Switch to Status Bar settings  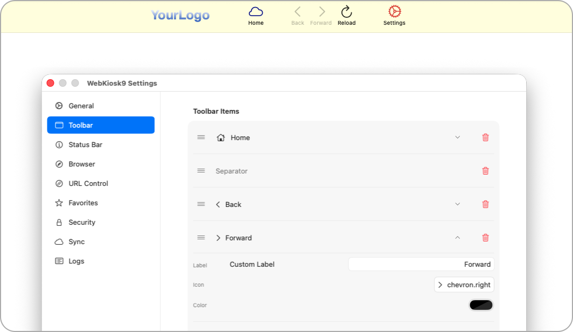pyautogui.click(x=85, y=144)
